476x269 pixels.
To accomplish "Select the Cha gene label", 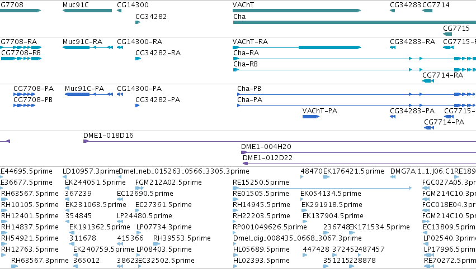I will tap(239, 16).
